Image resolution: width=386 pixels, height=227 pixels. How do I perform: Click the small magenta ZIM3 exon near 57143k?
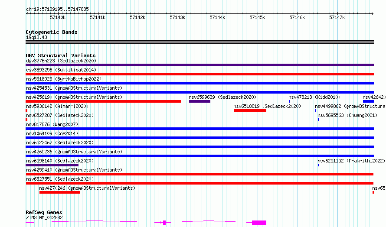[164, 223]
